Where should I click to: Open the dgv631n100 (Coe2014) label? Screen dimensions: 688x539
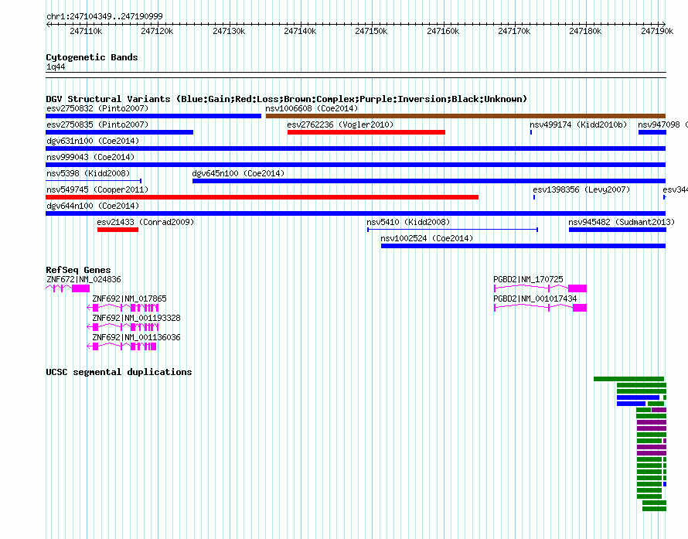[93, 141]
